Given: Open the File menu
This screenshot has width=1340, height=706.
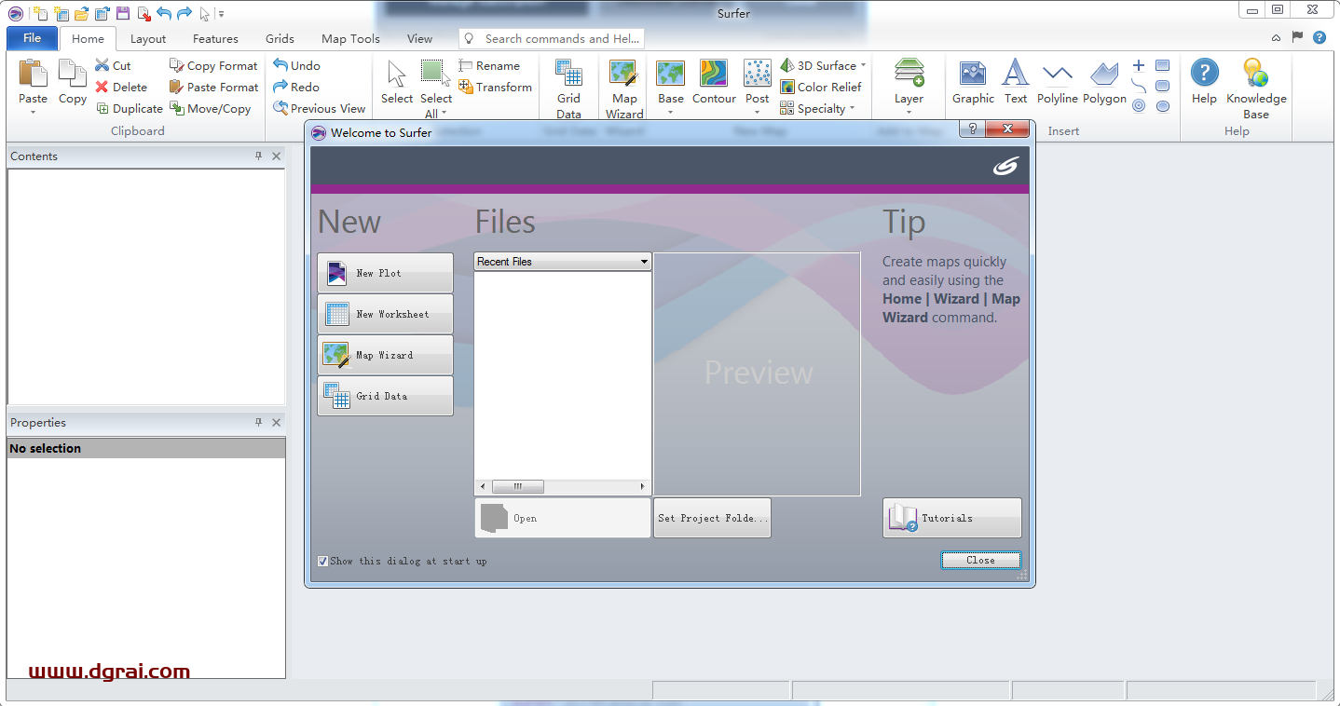Looking at the screenshot, I should click(x=32, y=38).
